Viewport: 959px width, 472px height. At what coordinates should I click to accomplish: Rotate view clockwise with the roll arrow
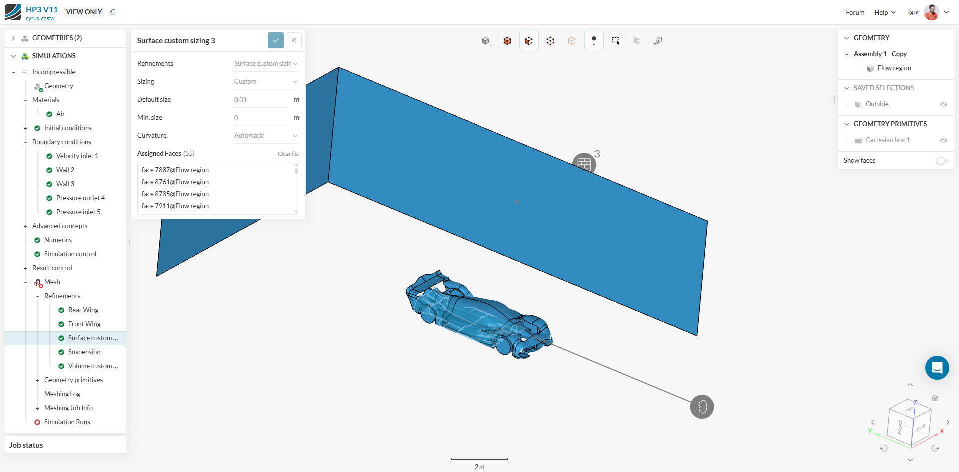tap(935, 448)
